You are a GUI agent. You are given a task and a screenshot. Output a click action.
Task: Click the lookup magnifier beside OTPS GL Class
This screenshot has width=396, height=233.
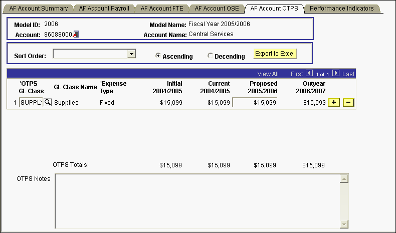click(x=48, y=102)
